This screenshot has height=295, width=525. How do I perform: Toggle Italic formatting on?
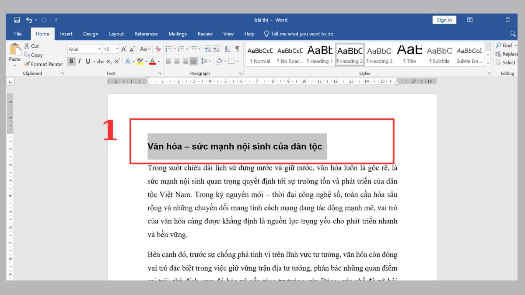point(79,62)
